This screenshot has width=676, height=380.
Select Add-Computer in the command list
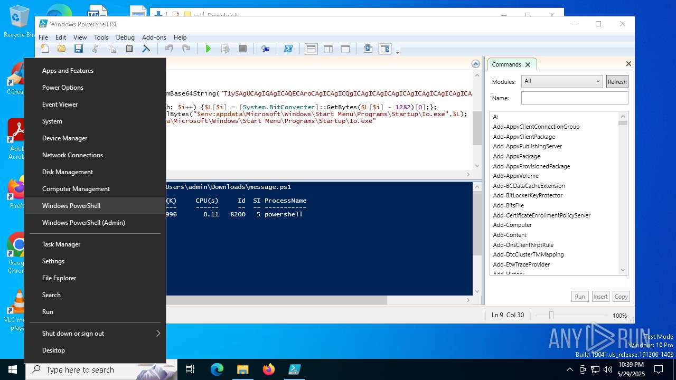tap(512, 225)
